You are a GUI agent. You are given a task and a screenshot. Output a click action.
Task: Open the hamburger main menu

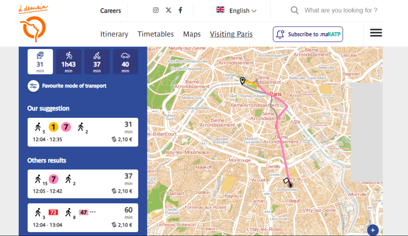click(376, 33)
